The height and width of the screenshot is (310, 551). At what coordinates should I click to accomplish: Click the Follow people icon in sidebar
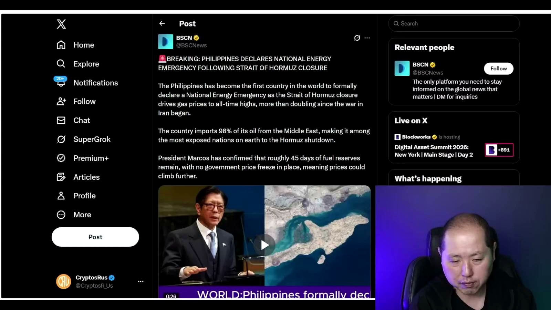61,101
